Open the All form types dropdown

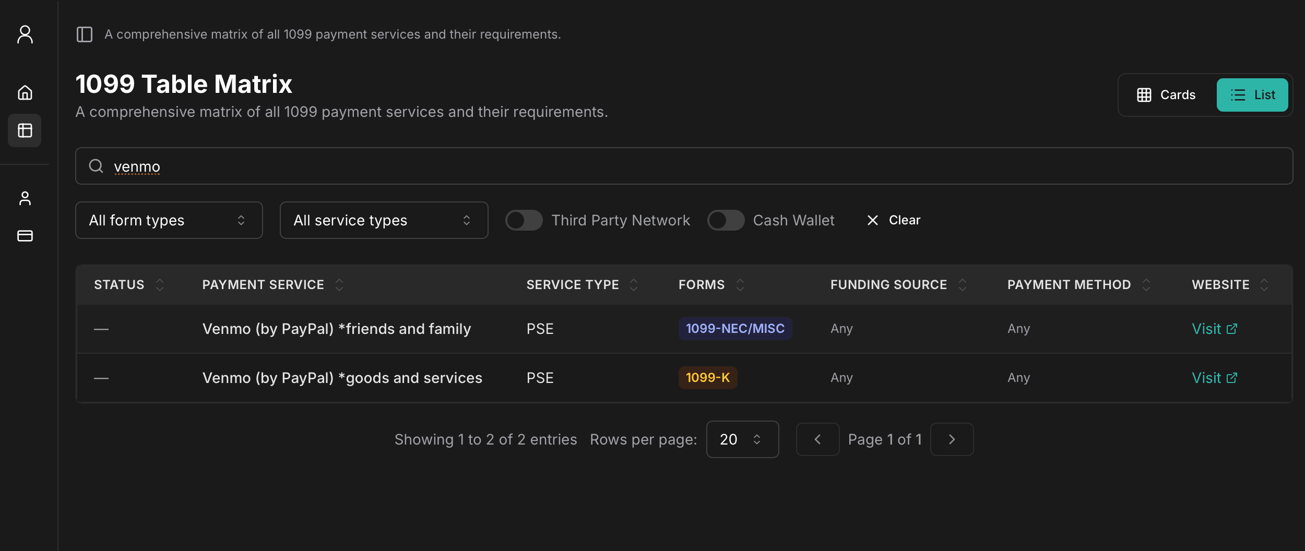(x=169, y=220)
